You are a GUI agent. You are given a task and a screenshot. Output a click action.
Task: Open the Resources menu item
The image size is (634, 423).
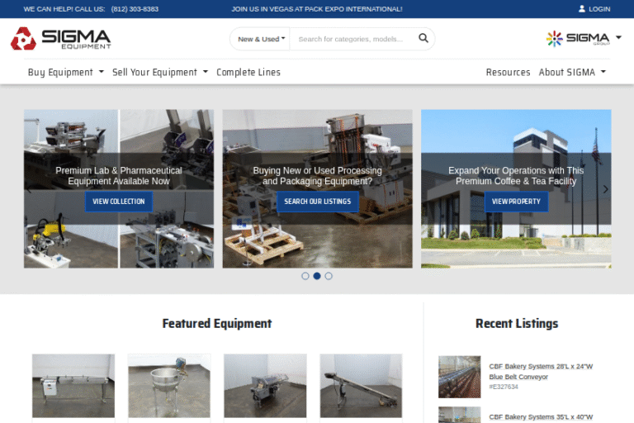pos(508,72)
